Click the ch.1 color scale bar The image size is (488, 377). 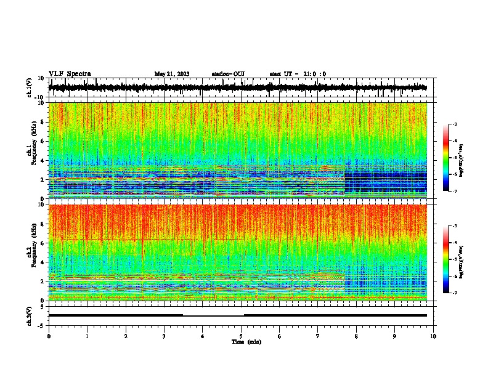[x=445, y=157]
